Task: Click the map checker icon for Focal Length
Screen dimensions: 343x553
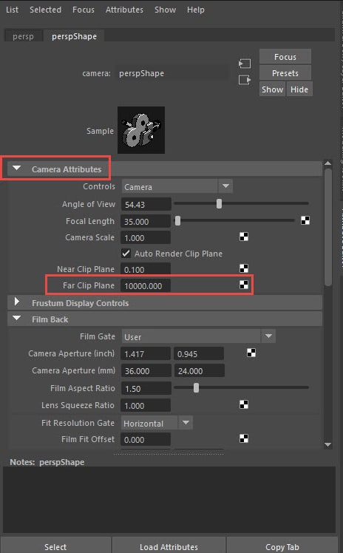Action: (x=305, y=221)
